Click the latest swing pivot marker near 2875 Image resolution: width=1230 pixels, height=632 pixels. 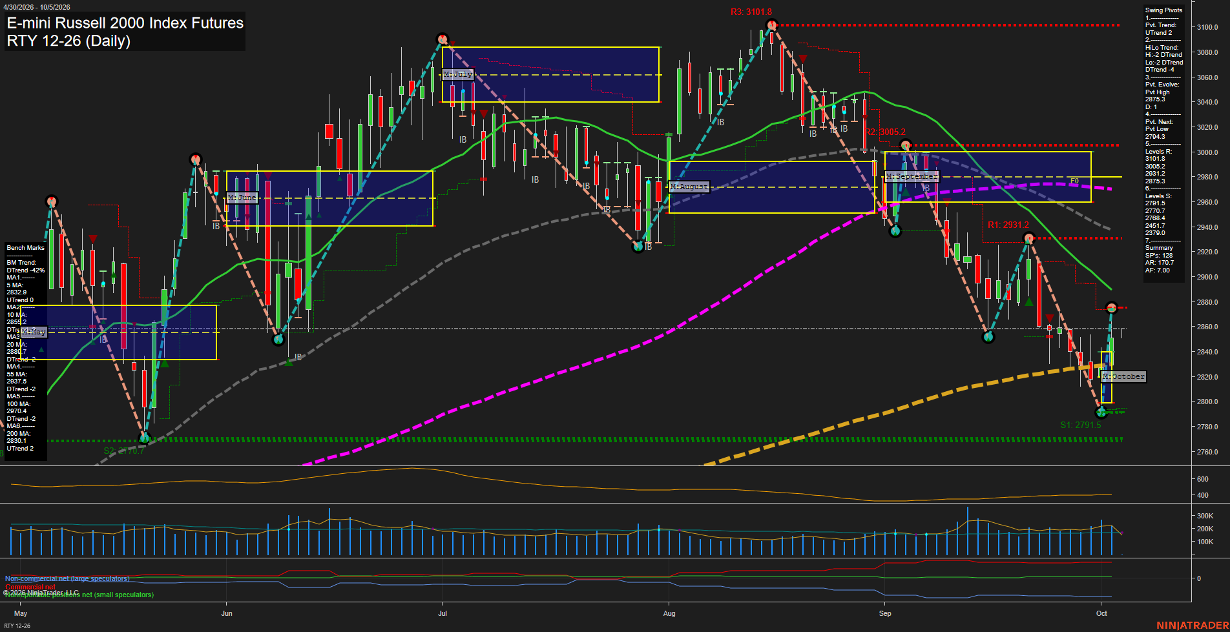click(1111, 307)
